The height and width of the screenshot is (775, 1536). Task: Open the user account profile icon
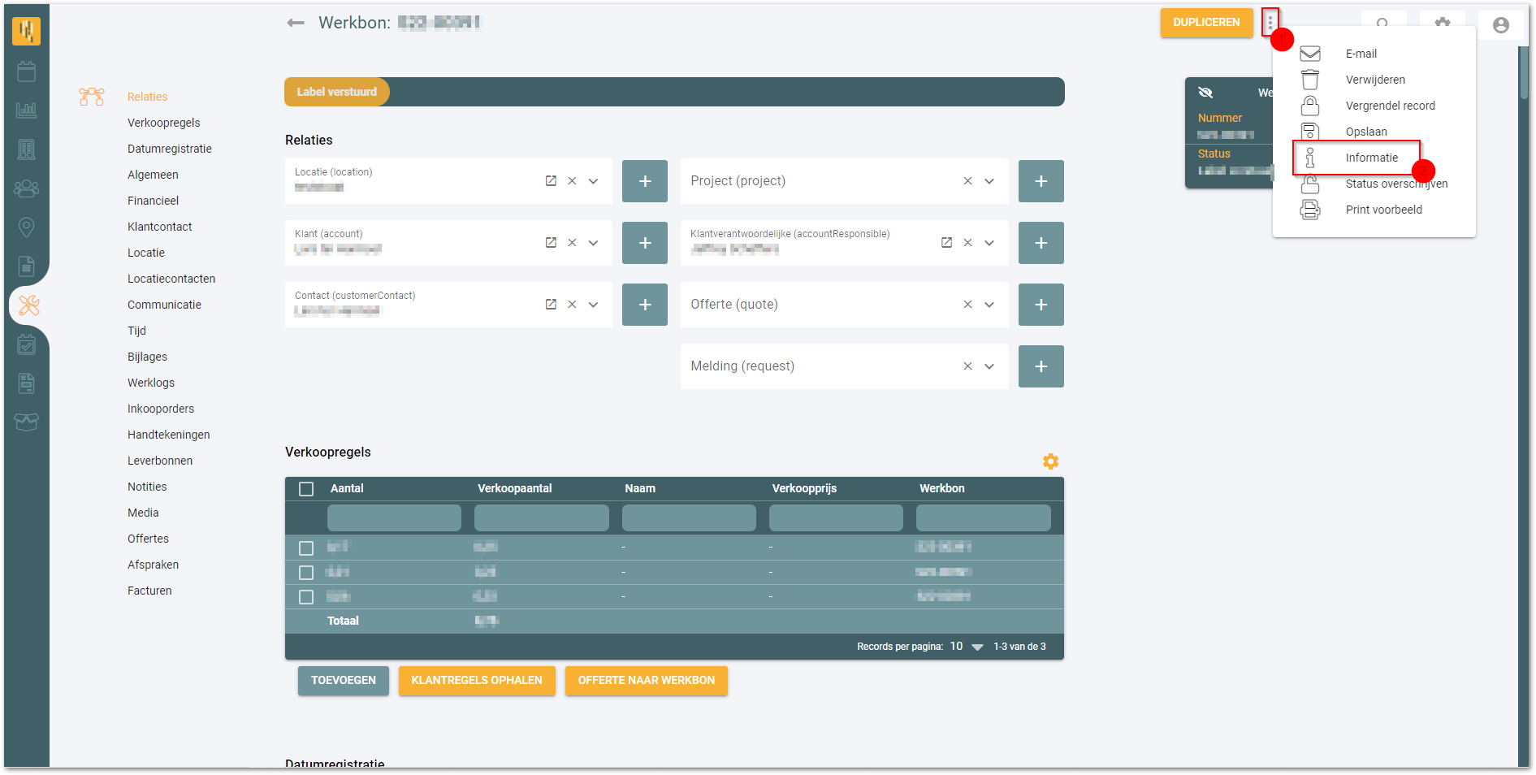[1500, 25]
